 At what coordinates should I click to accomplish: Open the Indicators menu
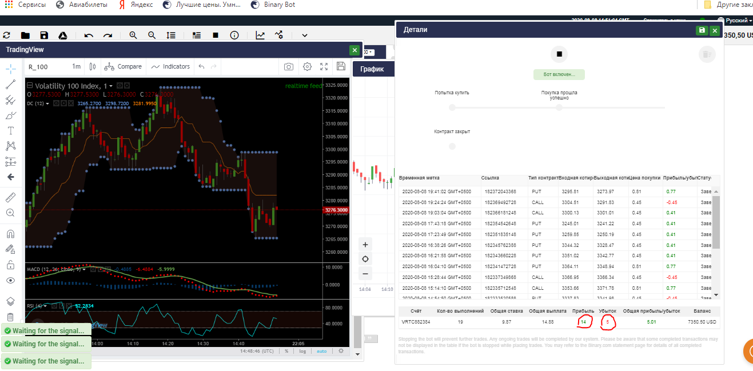coord(170,66)
